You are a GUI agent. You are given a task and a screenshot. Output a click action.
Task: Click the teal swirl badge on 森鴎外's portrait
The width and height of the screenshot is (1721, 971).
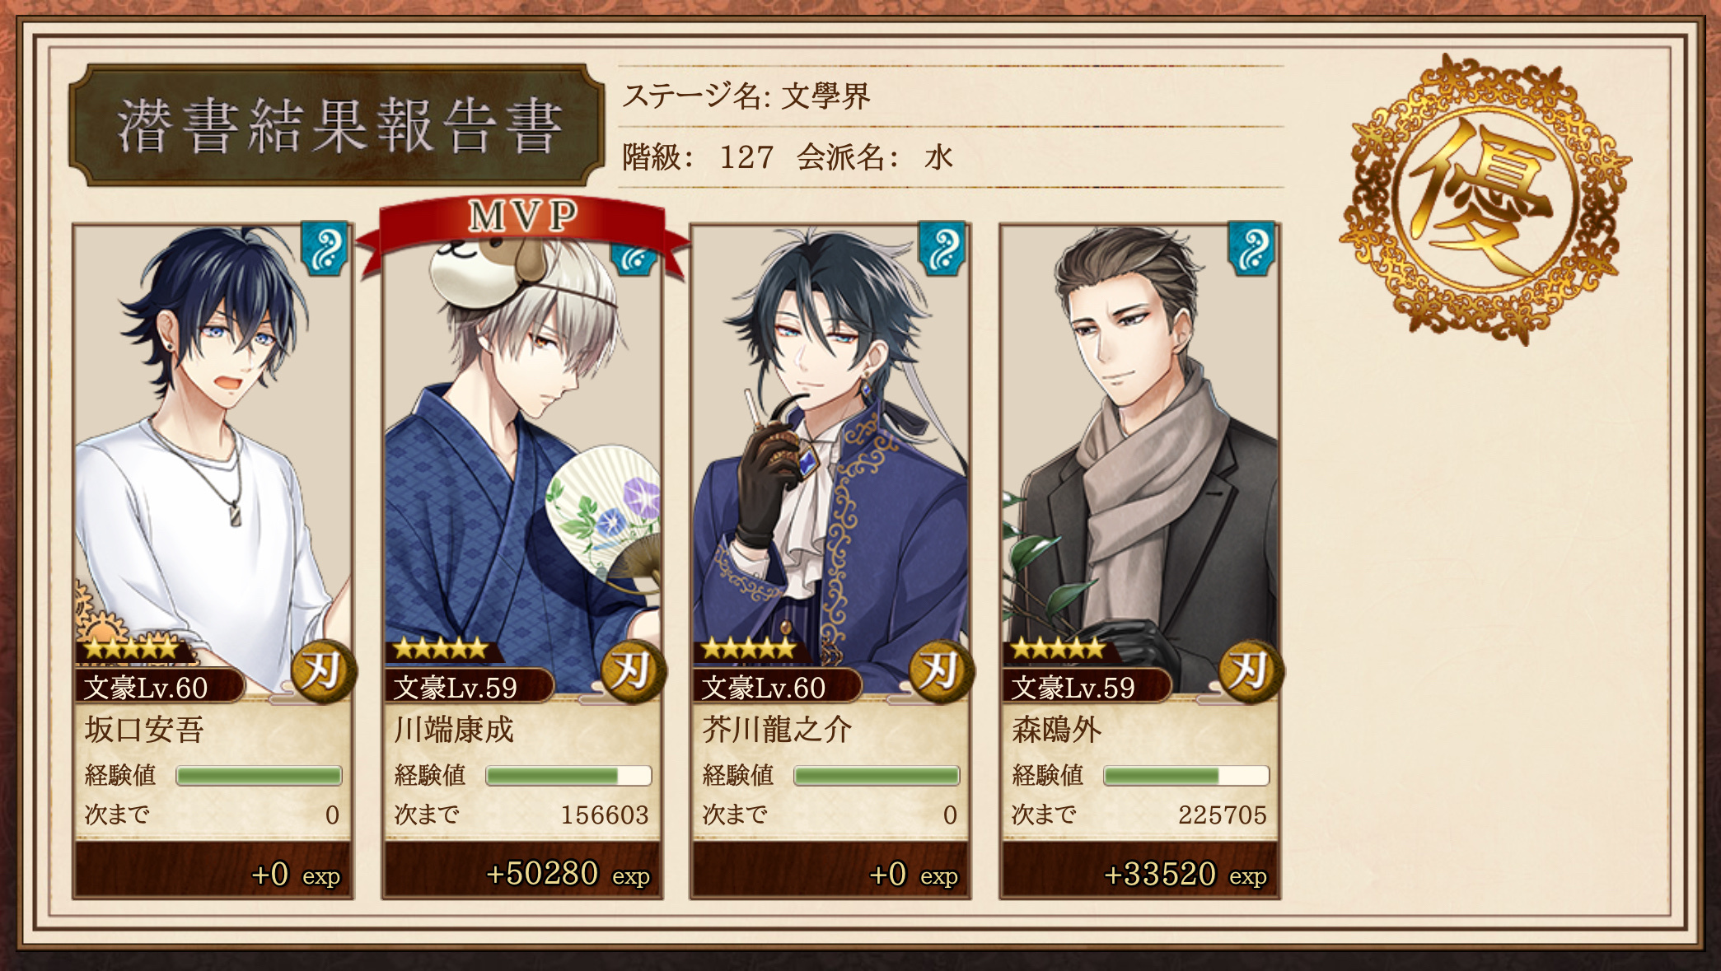click(x=1251, y=247)
